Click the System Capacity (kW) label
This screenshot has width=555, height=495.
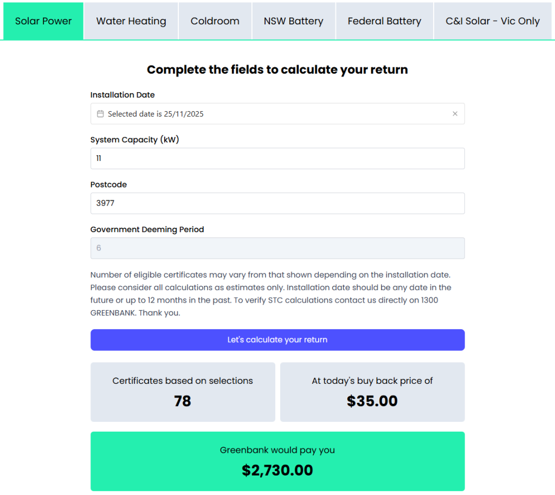point(134,140)
